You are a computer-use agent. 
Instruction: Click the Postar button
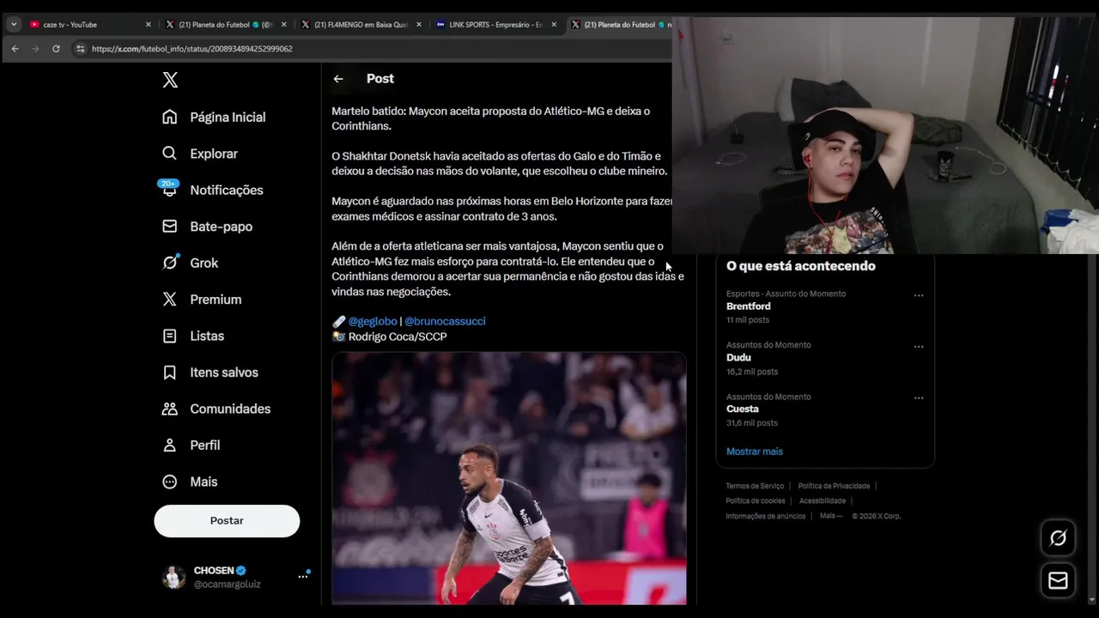tap(227, 521)
